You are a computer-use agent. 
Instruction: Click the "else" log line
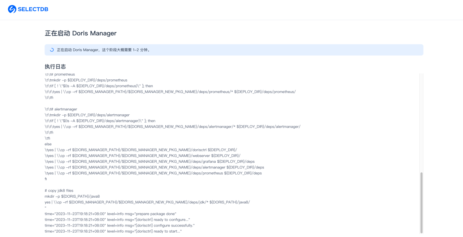point(48,144)
